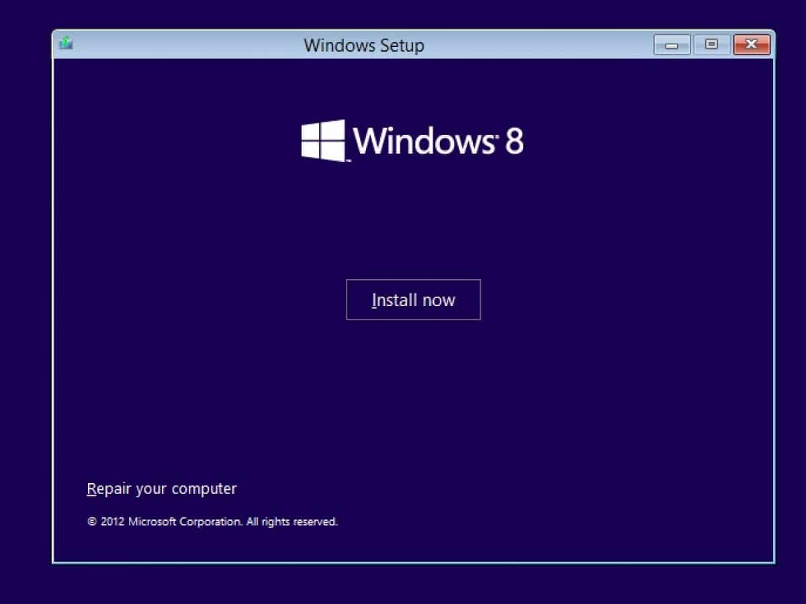Close the Windows Setup window

tap(752, 45)
